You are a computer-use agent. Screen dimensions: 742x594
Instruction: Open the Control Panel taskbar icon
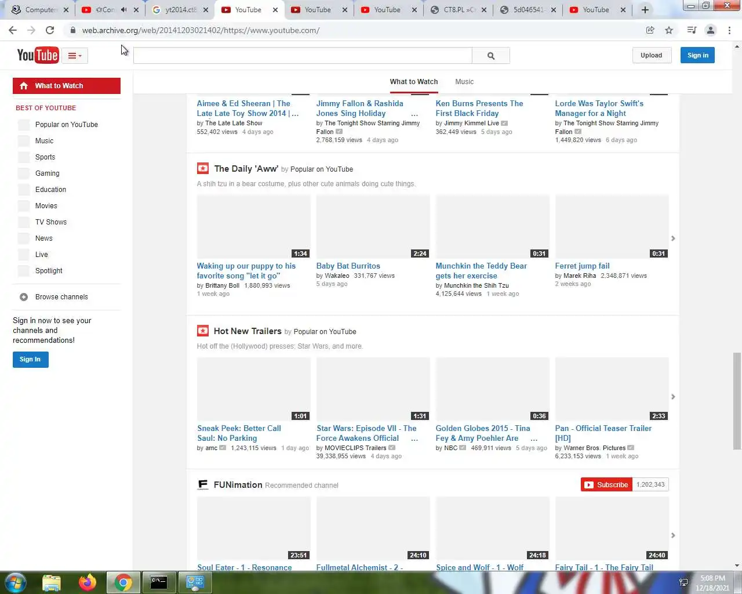195,582
